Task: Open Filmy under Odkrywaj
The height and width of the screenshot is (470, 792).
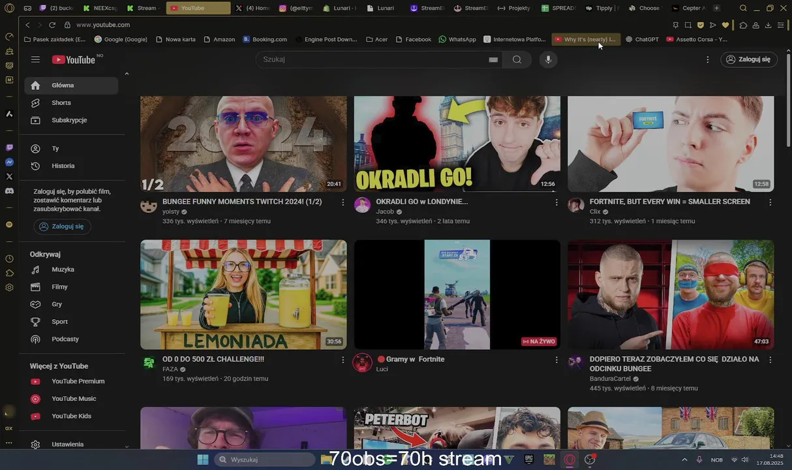Action: 72,287
